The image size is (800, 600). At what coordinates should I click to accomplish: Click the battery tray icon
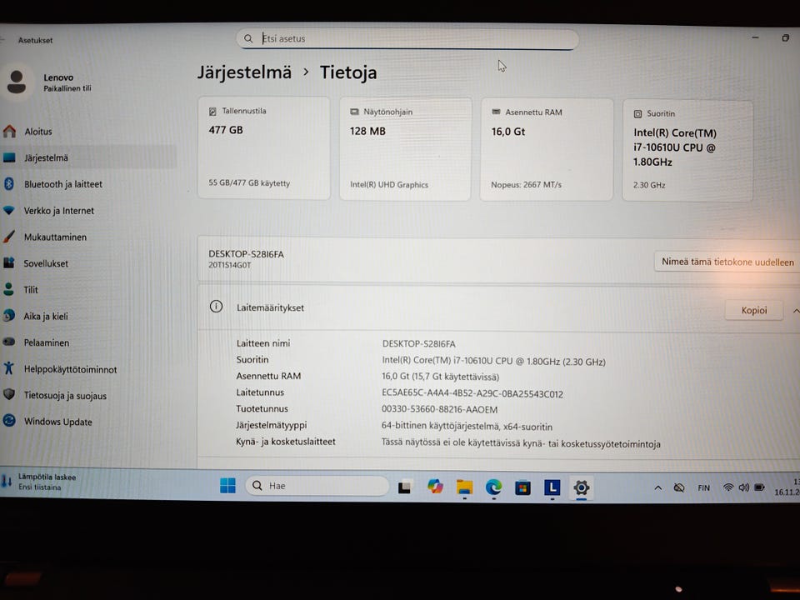(759, 487)
